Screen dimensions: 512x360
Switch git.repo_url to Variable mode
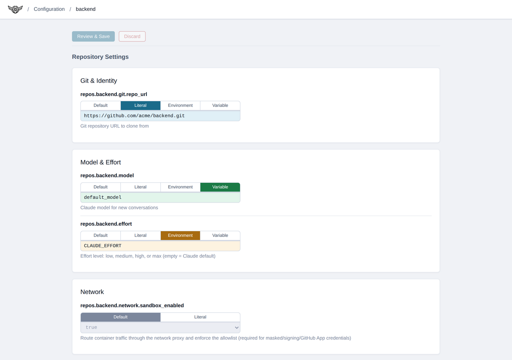tap(220, 106)
